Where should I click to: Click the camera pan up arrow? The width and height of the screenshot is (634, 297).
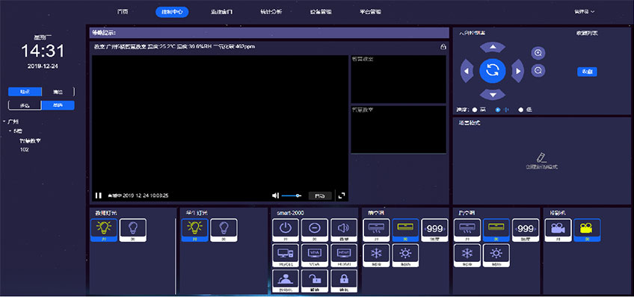coord(493,47)
